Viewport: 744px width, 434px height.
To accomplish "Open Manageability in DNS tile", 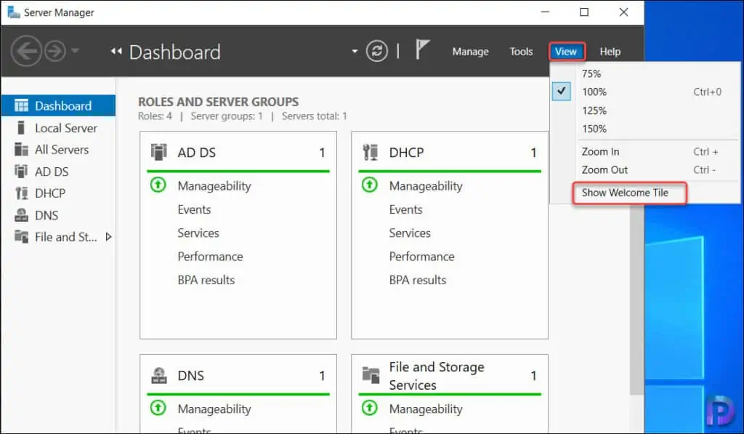I will tap(214, 409).
